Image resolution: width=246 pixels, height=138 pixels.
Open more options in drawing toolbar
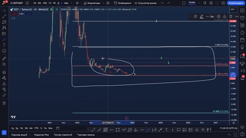237,16
